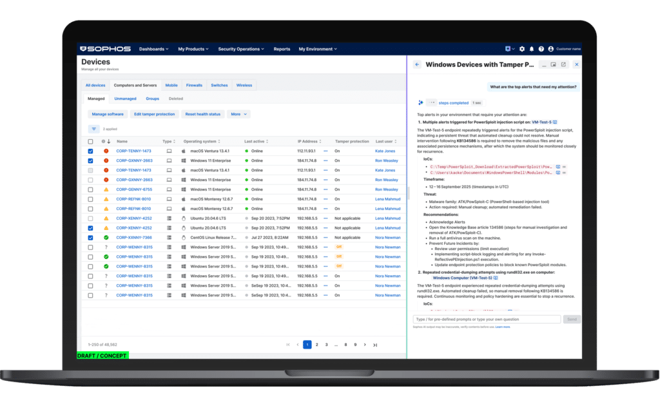Uncheck the CORP-XXNNY-7366 row checkbox
The image size is (660, 406).
coord(90,238)
